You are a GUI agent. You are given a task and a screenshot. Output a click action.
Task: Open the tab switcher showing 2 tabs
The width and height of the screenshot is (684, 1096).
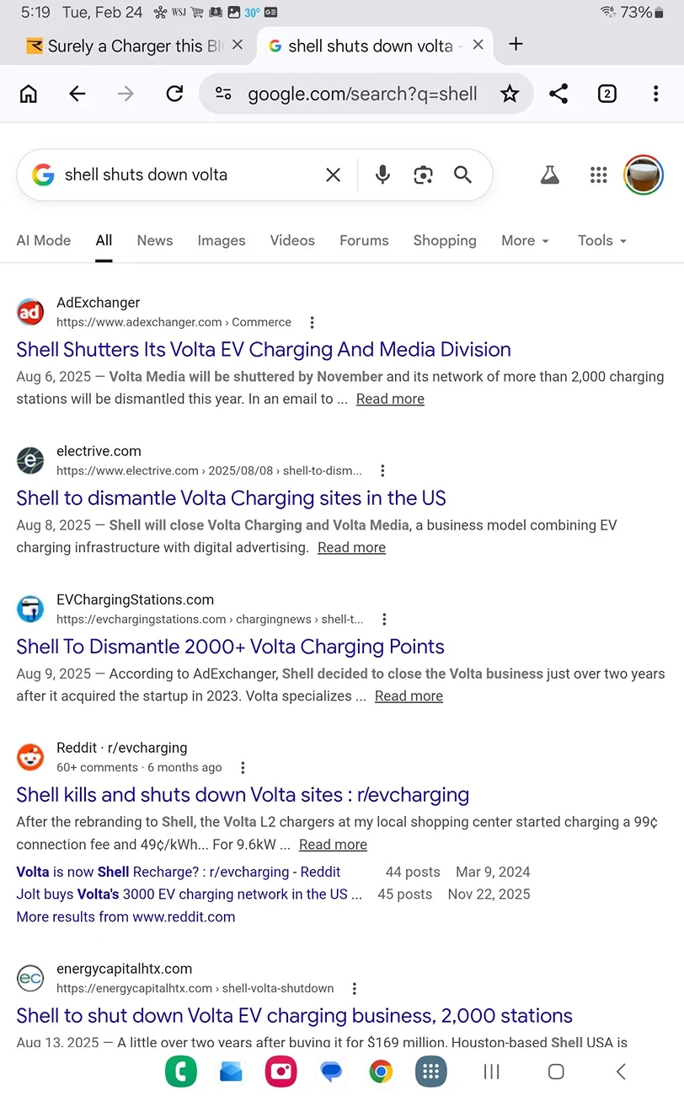[607, 94]
